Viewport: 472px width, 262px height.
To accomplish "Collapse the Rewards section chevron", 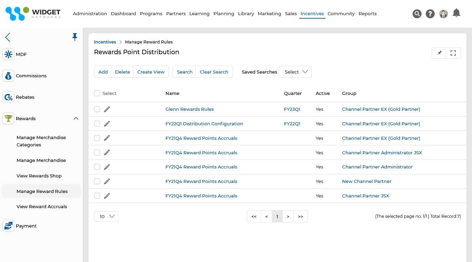I will pyautogui.click(x=76, y=118).
